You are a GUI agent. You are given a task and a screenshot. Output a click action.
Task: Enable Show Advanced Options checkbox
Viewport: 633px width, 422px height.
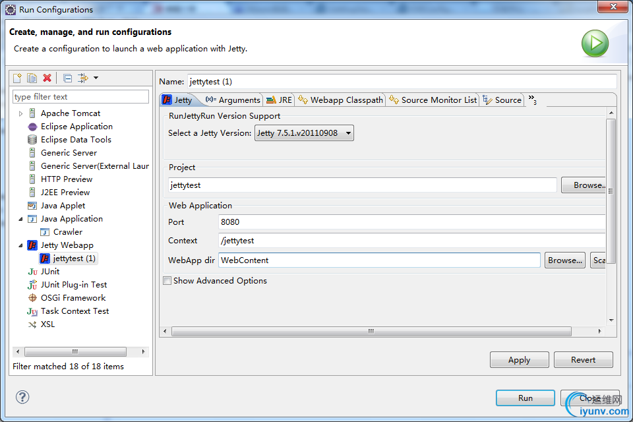[167, 281]
